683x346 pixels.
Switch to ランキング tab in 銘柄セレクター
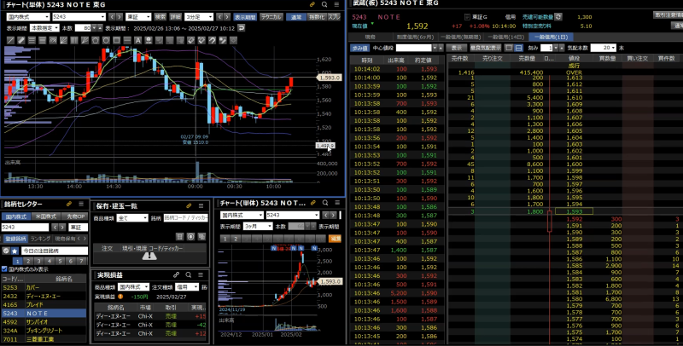[41, 239]
